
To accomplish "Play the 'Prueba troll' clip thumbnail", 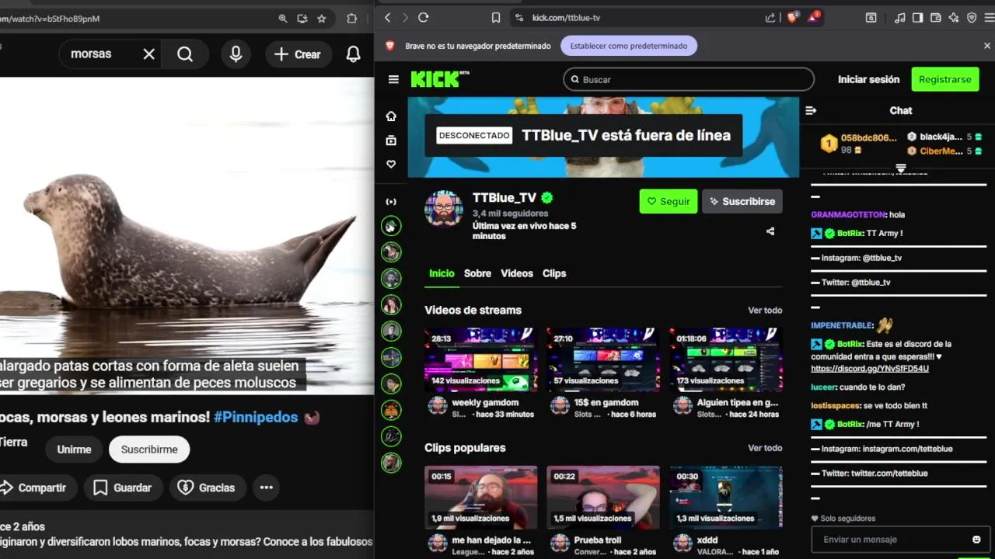I will click(603, 497).
